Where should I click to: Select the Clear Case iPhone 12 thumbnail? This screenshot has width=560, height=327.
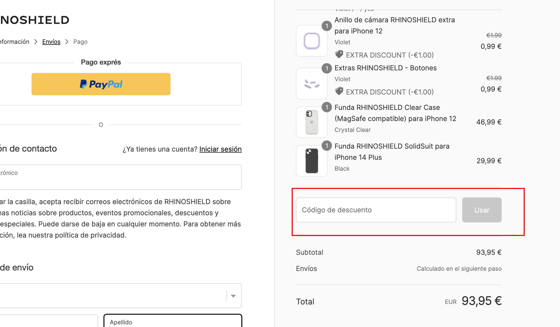(312, 122)
